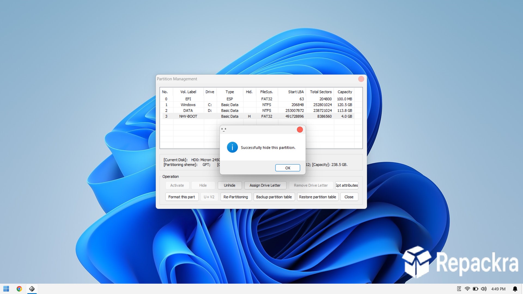
Task: Click the Type column header
Action: coord(230,92)
